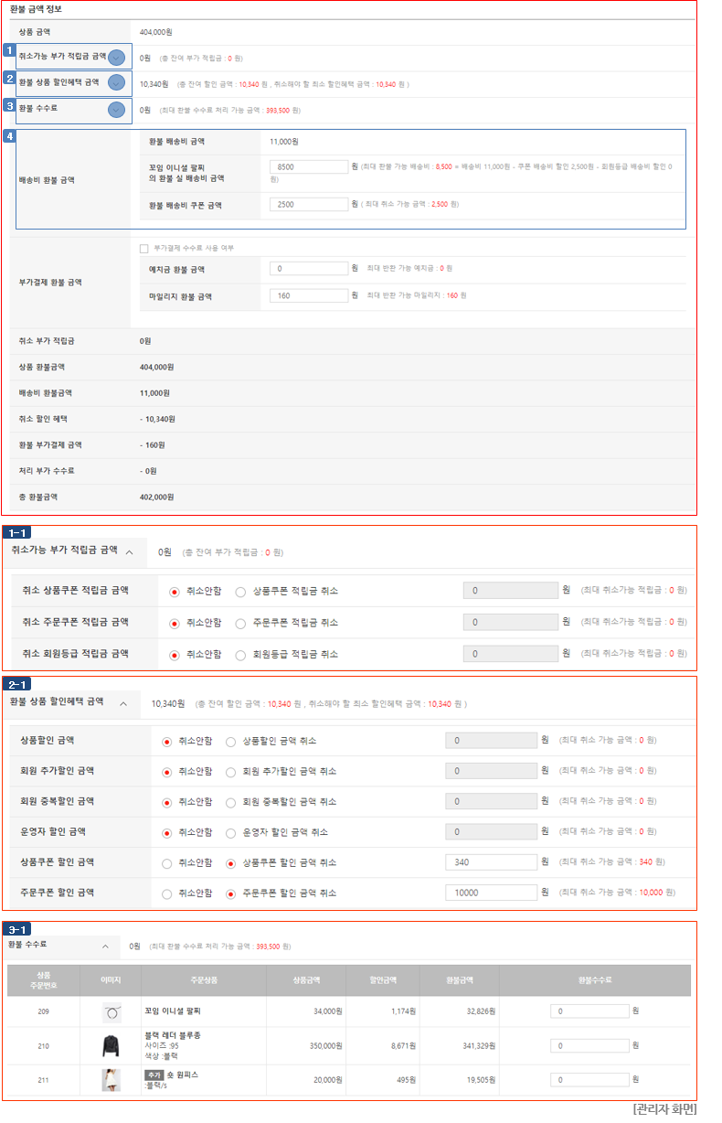Click the 환불 배송비 금액 value 11,000원
722x1123 pixels.
[x=284, y=142]
